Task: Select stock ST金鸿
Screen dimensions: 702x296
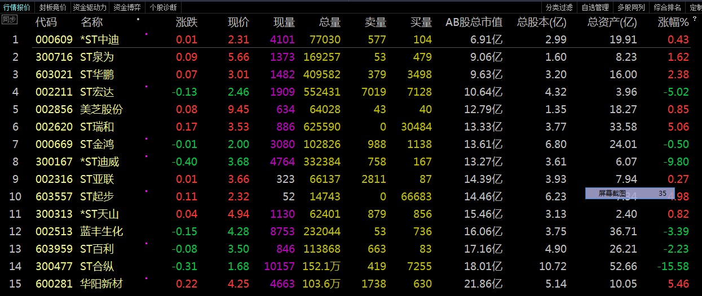Action: point(97,145)
